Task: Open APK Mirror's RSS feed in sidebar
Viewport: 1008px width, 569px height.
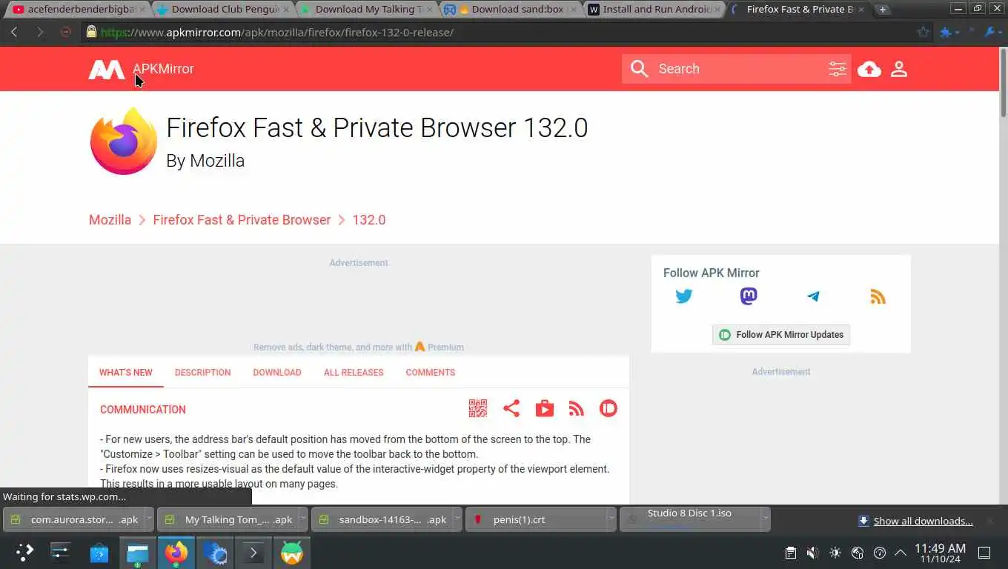Action: coord(878,296)
